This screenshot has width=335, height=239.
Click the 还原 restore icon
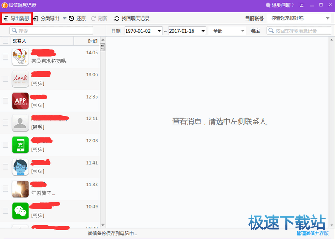click(71, 18)
